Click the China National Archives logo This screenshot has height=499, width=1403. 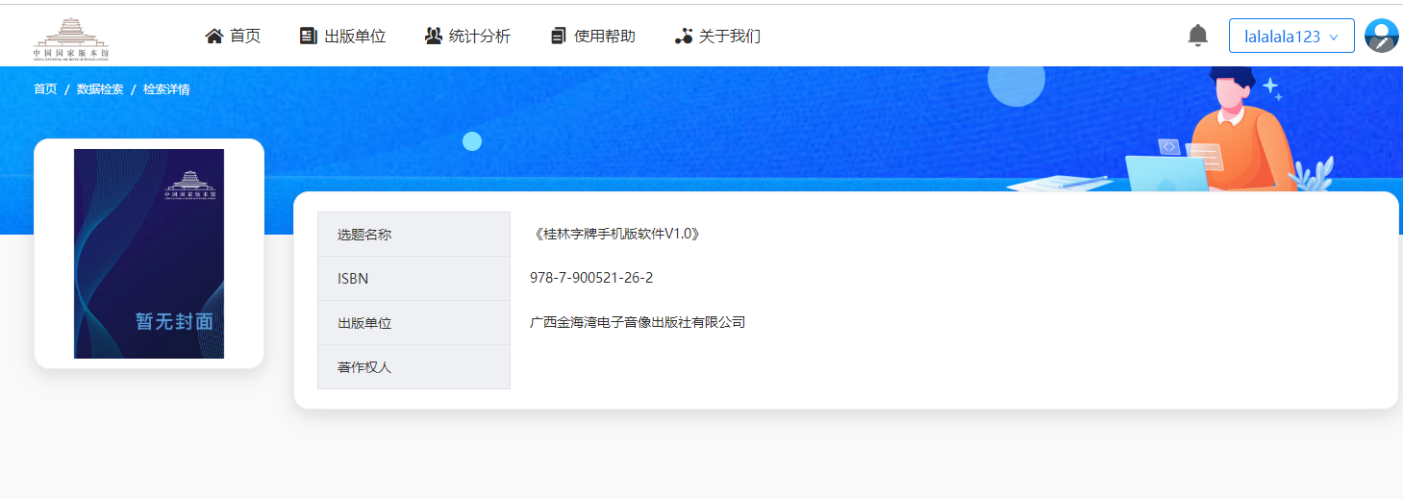(x=71, y=38)
